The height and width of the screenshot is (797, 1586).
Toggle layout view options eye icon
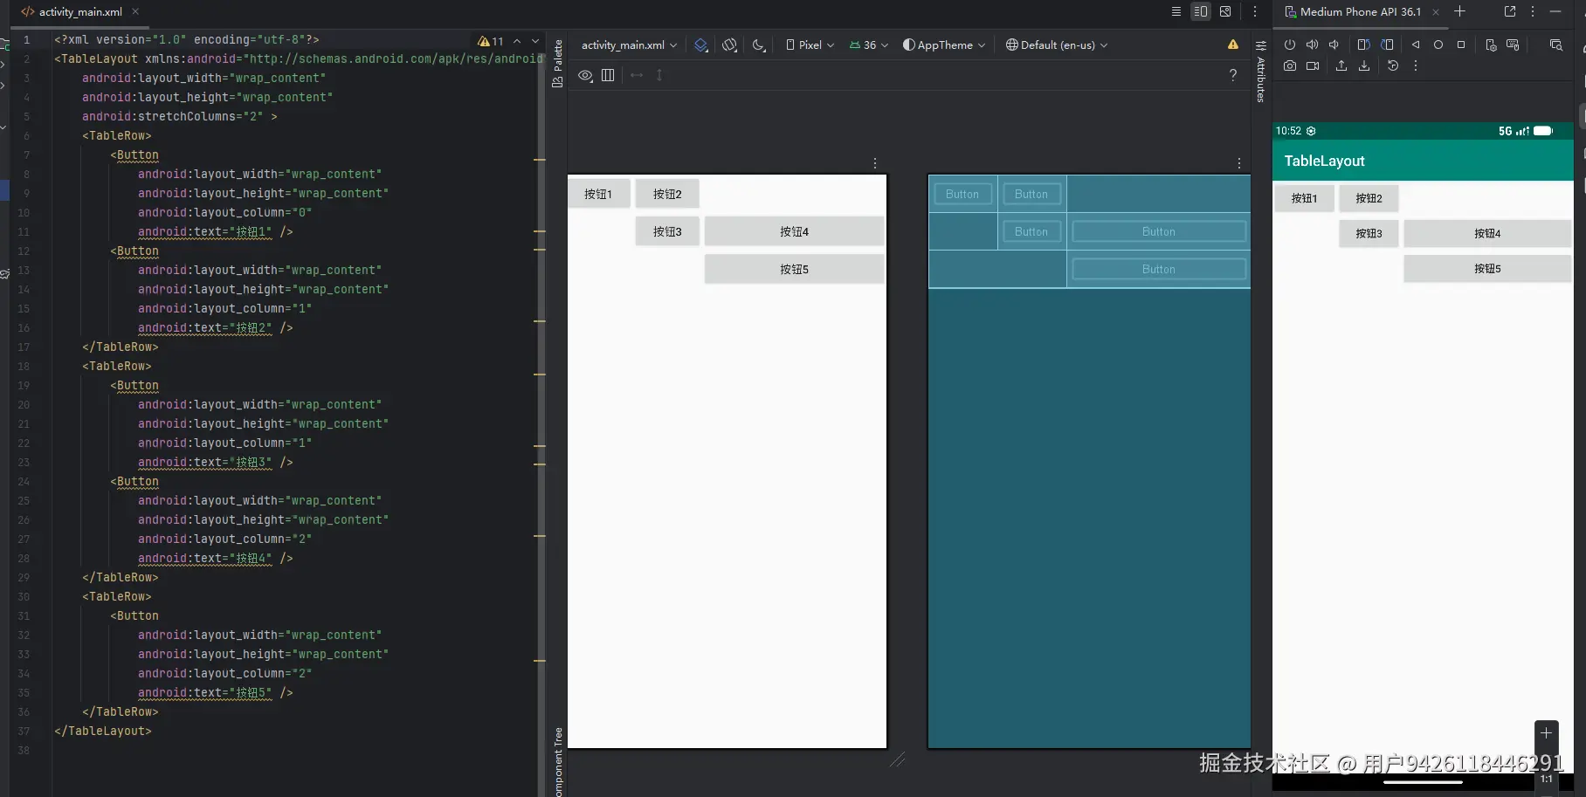click(x=585, y=76)
